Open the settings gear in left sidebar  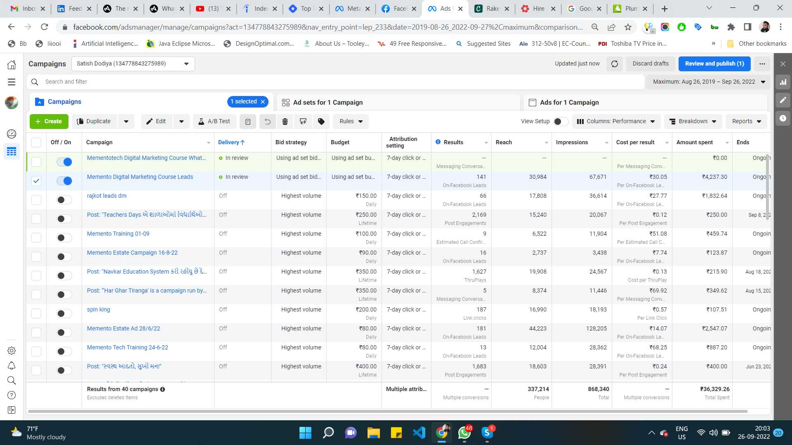(12, 351)
